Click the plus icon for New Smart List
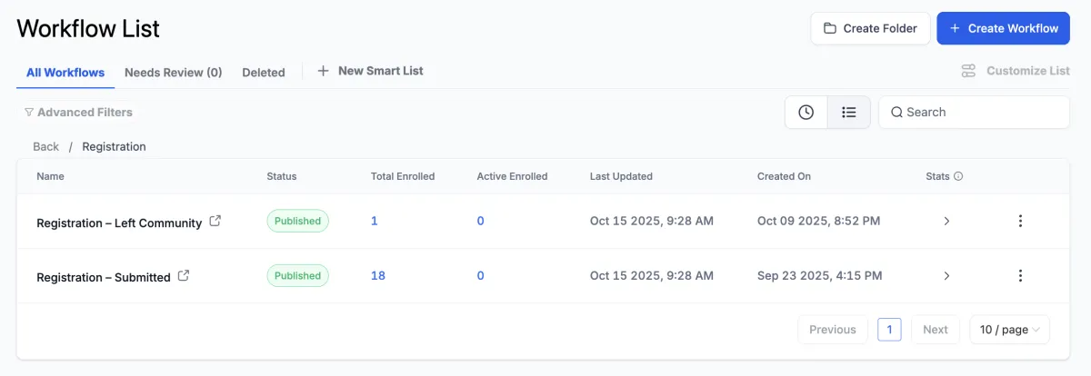The width and height of the screenshot is (1091, 376). point(323,71)
